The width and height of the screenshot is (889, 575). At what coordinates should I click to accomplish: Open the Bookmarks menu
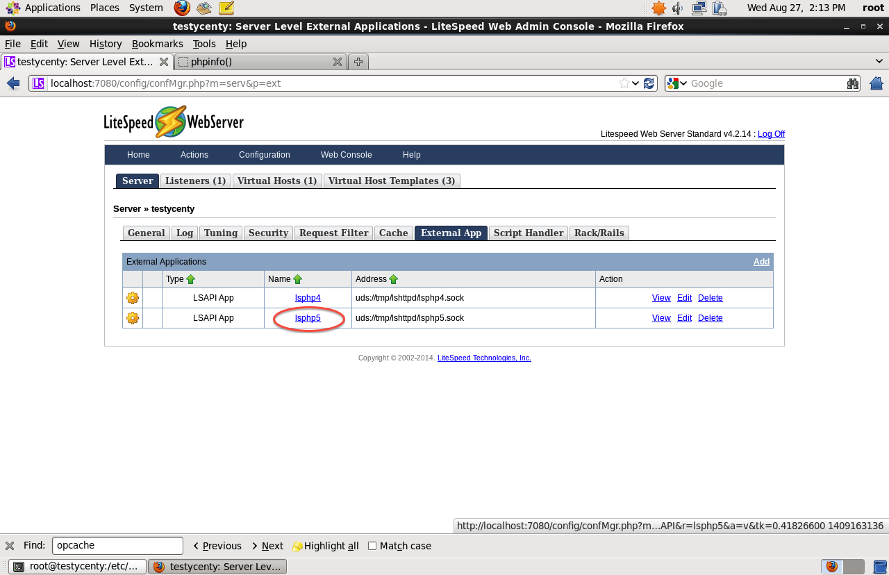coord(158,44)
